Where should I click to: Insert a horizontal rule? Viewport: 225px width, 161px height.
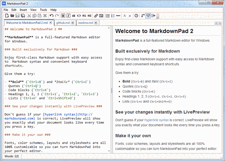point(118,15)
